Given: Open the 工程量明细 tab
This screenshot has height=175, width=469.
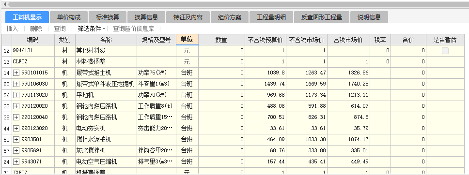Looking at the screenshot, I should point(271,17).
